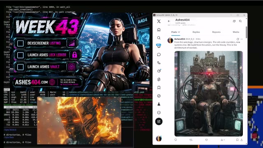Viewport: 263px width, 148px height.
Task: Open the More circle menu in sidebar
Action: (159, 112)
